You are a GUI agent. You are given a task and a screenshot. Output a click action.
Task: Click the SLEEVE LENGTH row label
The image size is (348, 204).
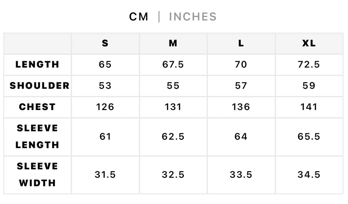tap(37, 136)
